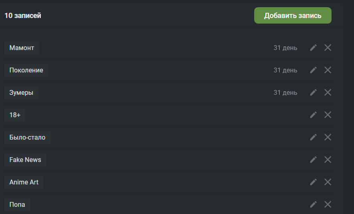Edit the Anime Art entry
Viewport: 354px width, 214px height.
point(313,182)
